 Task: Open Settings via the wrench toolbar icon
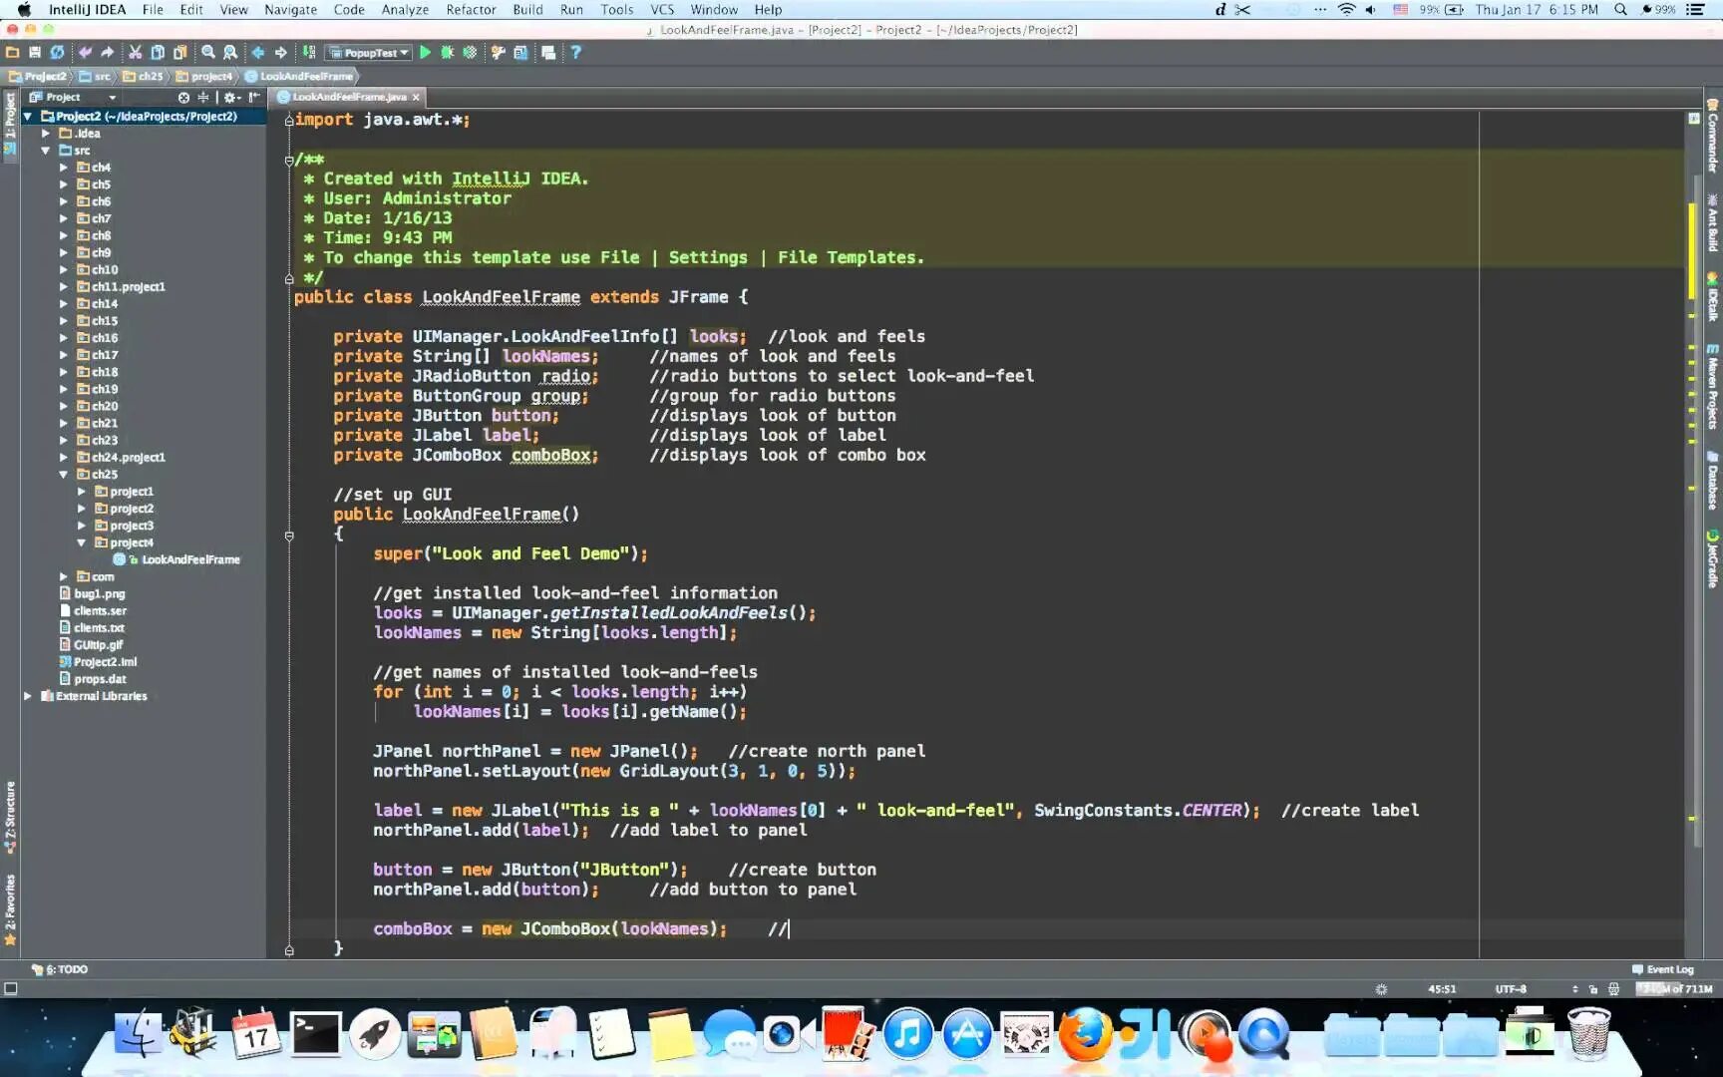click(x=498, y=53)
